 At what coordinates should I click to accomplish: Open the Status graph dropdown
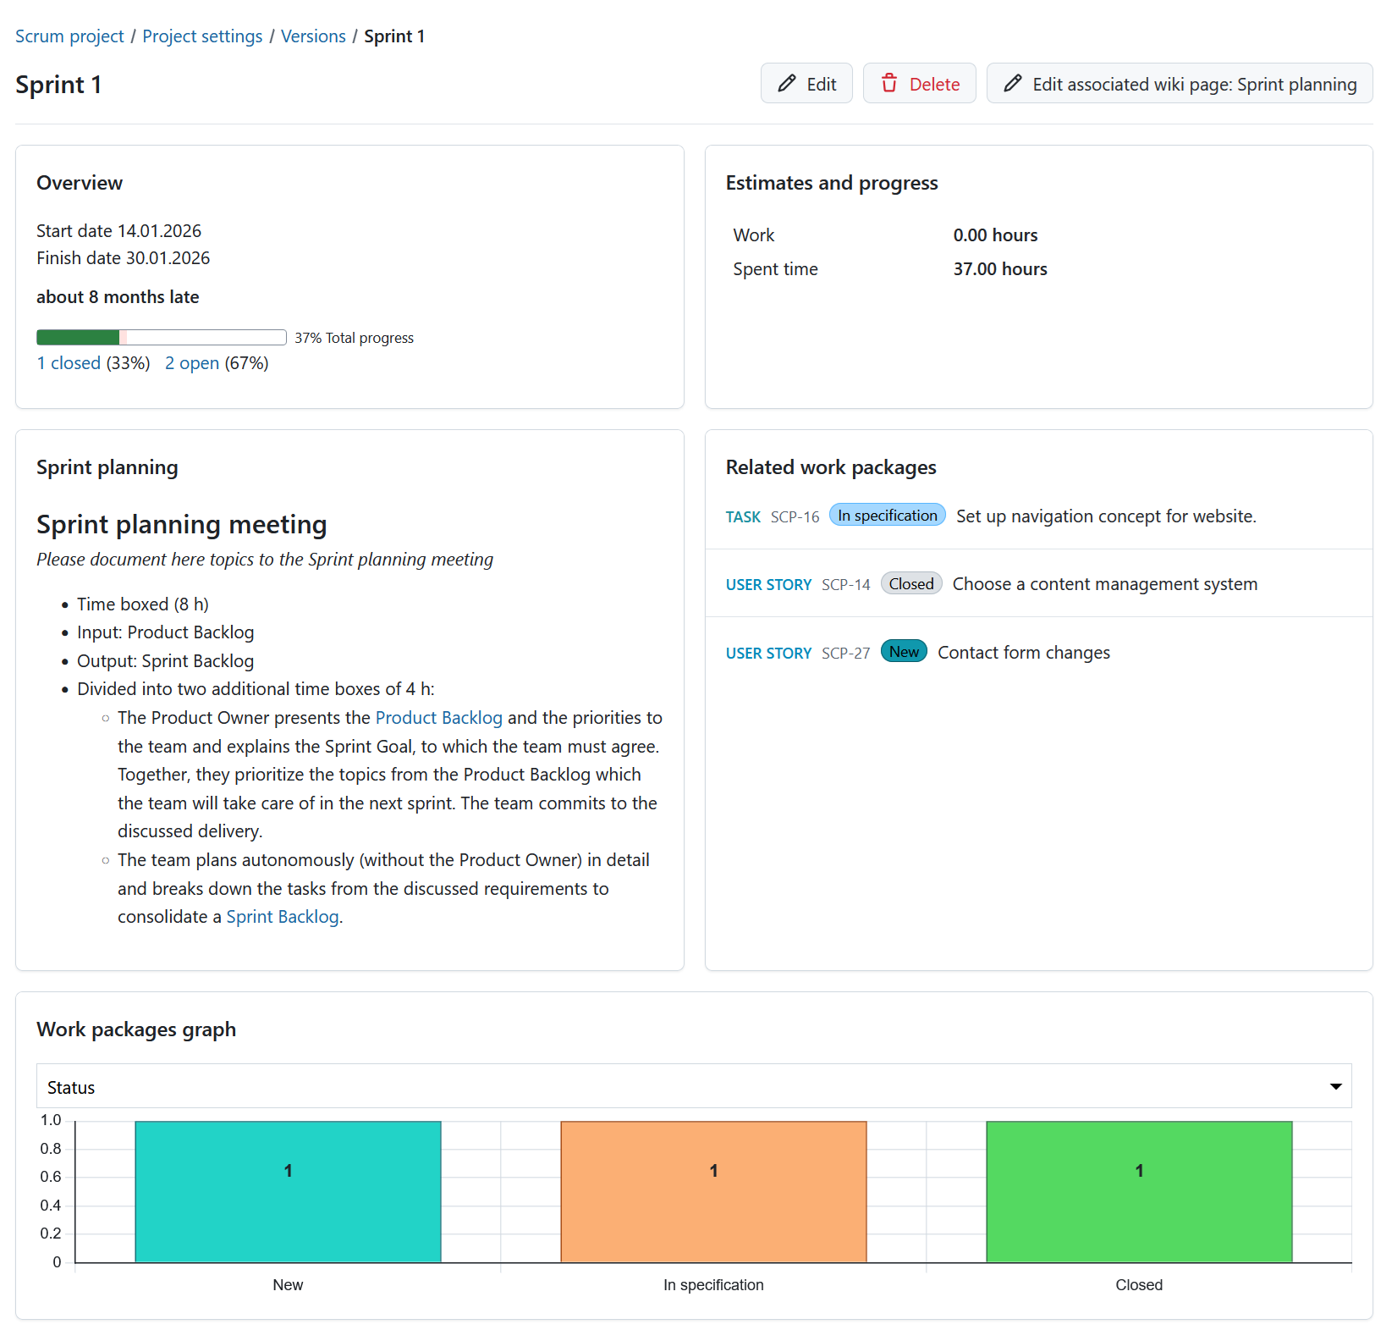tap(694, 1086)
